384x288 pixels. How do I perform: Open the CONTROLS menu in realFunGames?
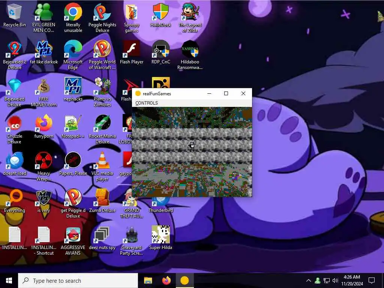pyautogui.click(x=147, y=103)
